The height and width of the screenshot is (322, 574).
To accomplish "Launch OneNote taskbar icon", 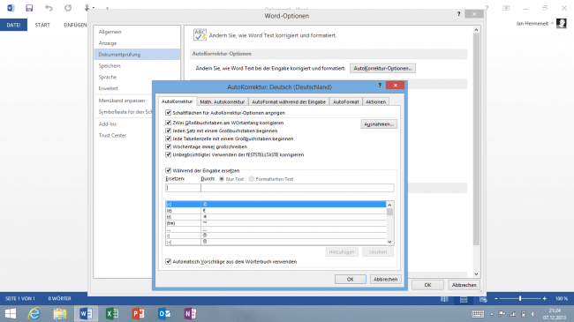I will pos(191,313).
